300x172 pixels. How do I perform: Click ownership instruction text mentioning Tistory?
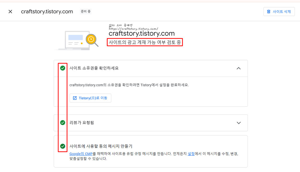pyautogui.click(x=129, y=85)
